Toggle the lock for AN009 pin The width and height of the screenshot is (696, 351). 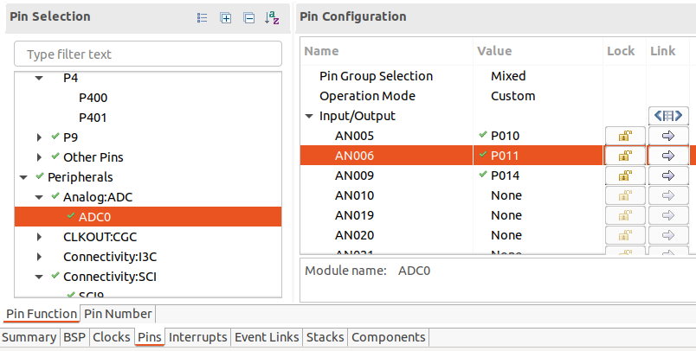click(x=623, y=175)
